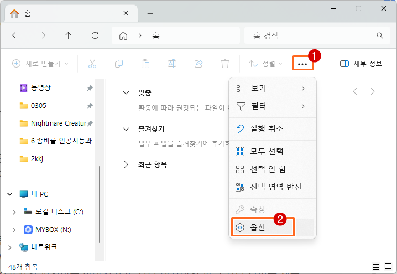The height and width of the screenshot is (274, 397).
Task: Click the Share icon in toolbar
Action: pos(198,64)
